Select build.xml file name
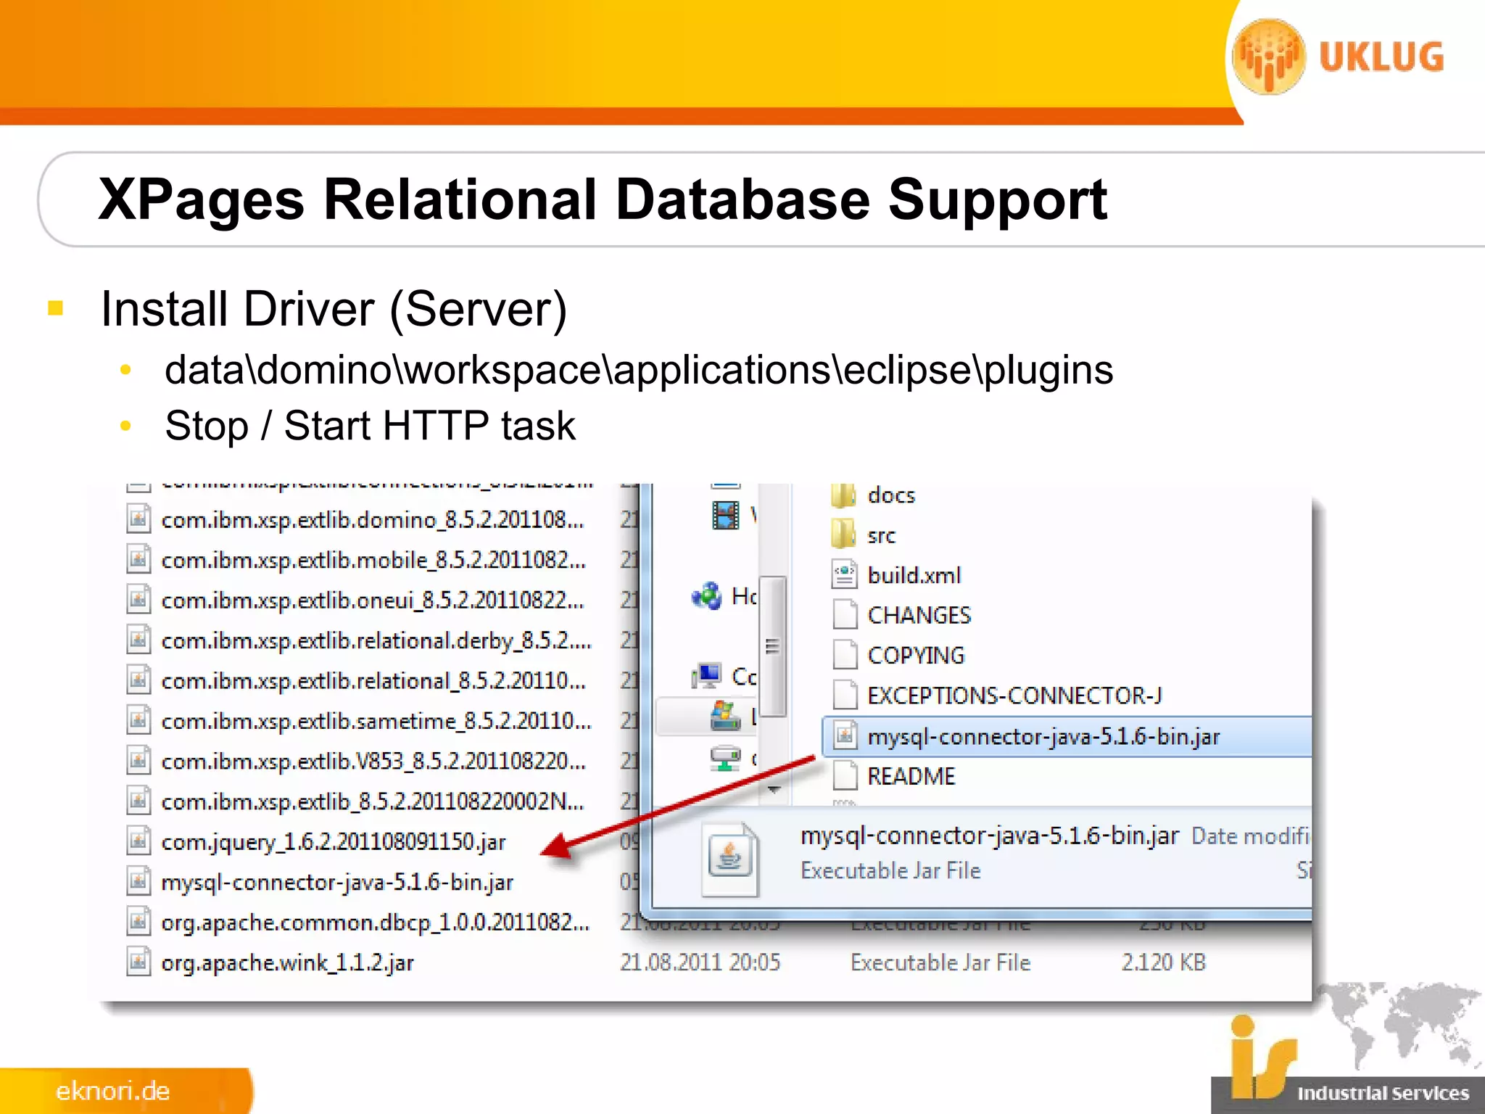The image size is (1485, 1114). [914, 575]
